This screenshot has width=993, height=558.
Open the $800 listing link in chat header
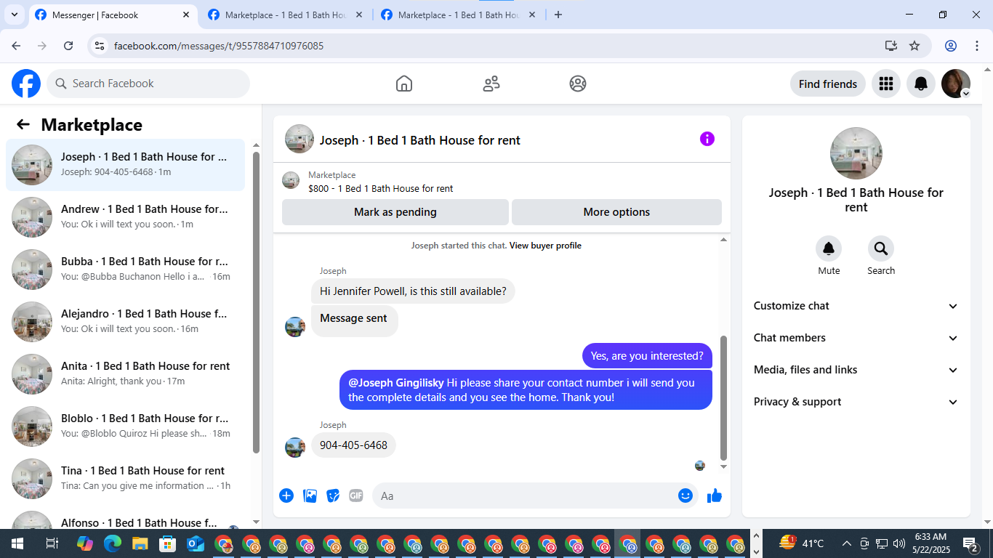click(380, 189)
